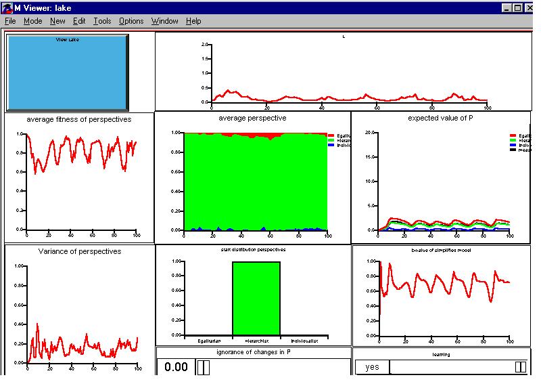Click the ignorance of changes in P slider handle

(204, 367)
